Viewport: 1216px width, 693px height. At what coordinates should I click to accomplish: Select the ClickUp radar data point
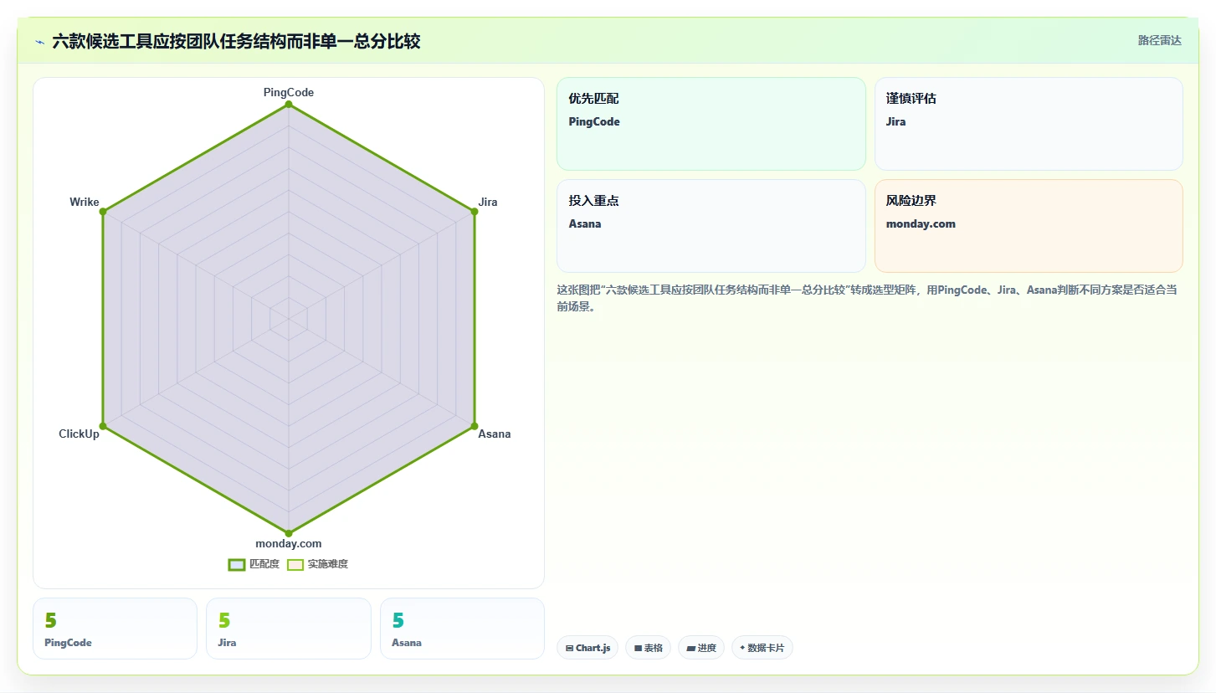[103, 426]
